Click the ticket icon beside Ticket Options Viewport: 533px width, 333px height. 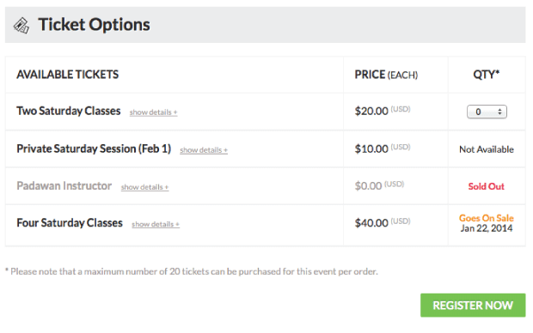coord(21,26)
